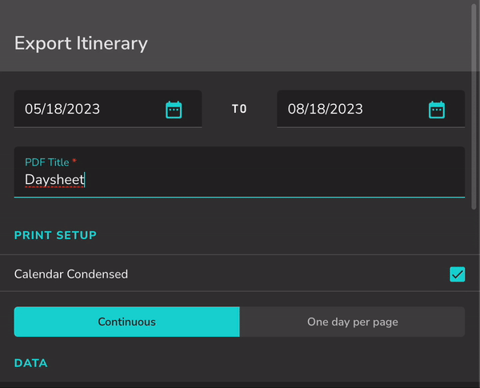Click the 05/18/2023 start date field
Image resolution: width=480 pixels, height=388 pixels.
108,109
